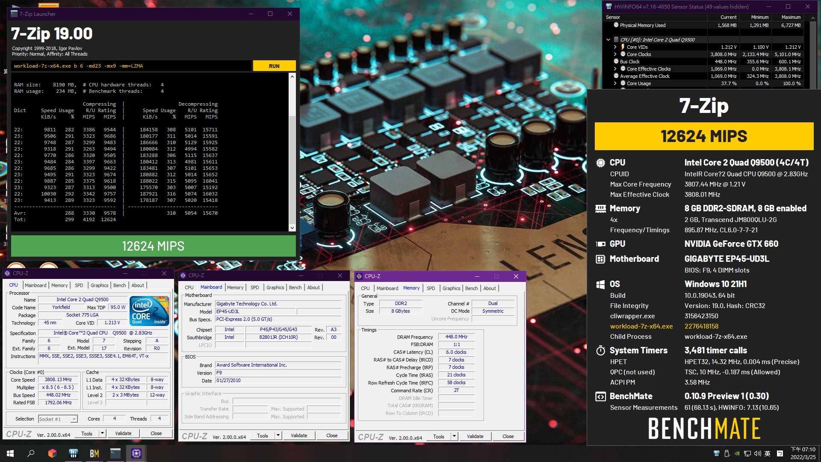Viewport: 821px width, 462px height.
Task: Click the System Timers stopwatch icon
Action: 601,351
